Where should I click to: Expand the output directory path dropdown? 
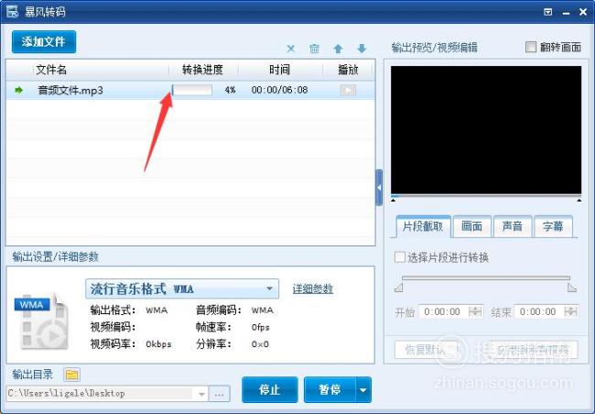coord(202,394)
